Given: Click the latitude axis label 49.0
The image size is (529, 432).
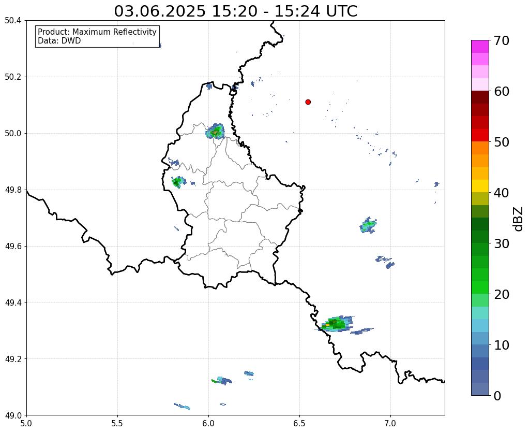Looking at the screenshot, I should pos(13,415).
